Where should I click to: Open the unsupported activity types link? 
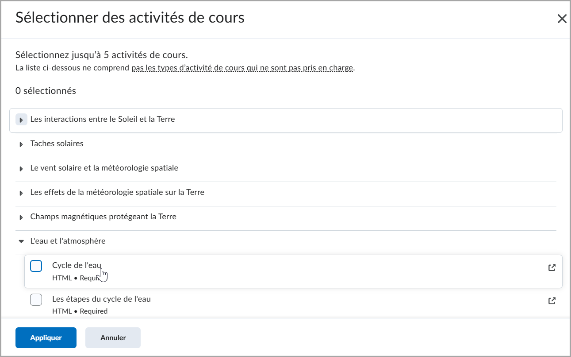[x=243, y=68]
